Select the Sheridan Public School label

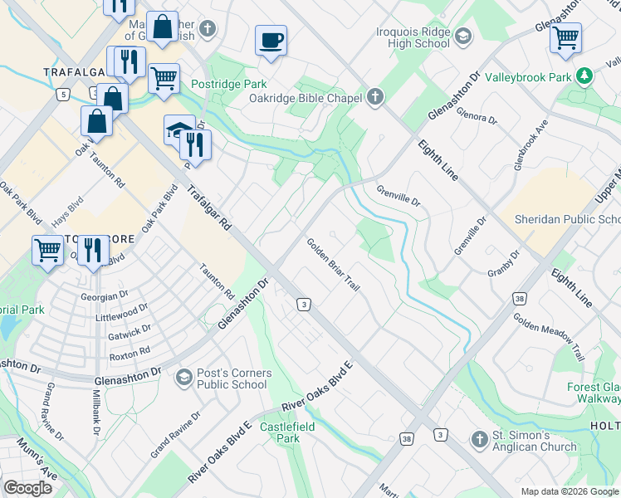click(x=568, y=219)
